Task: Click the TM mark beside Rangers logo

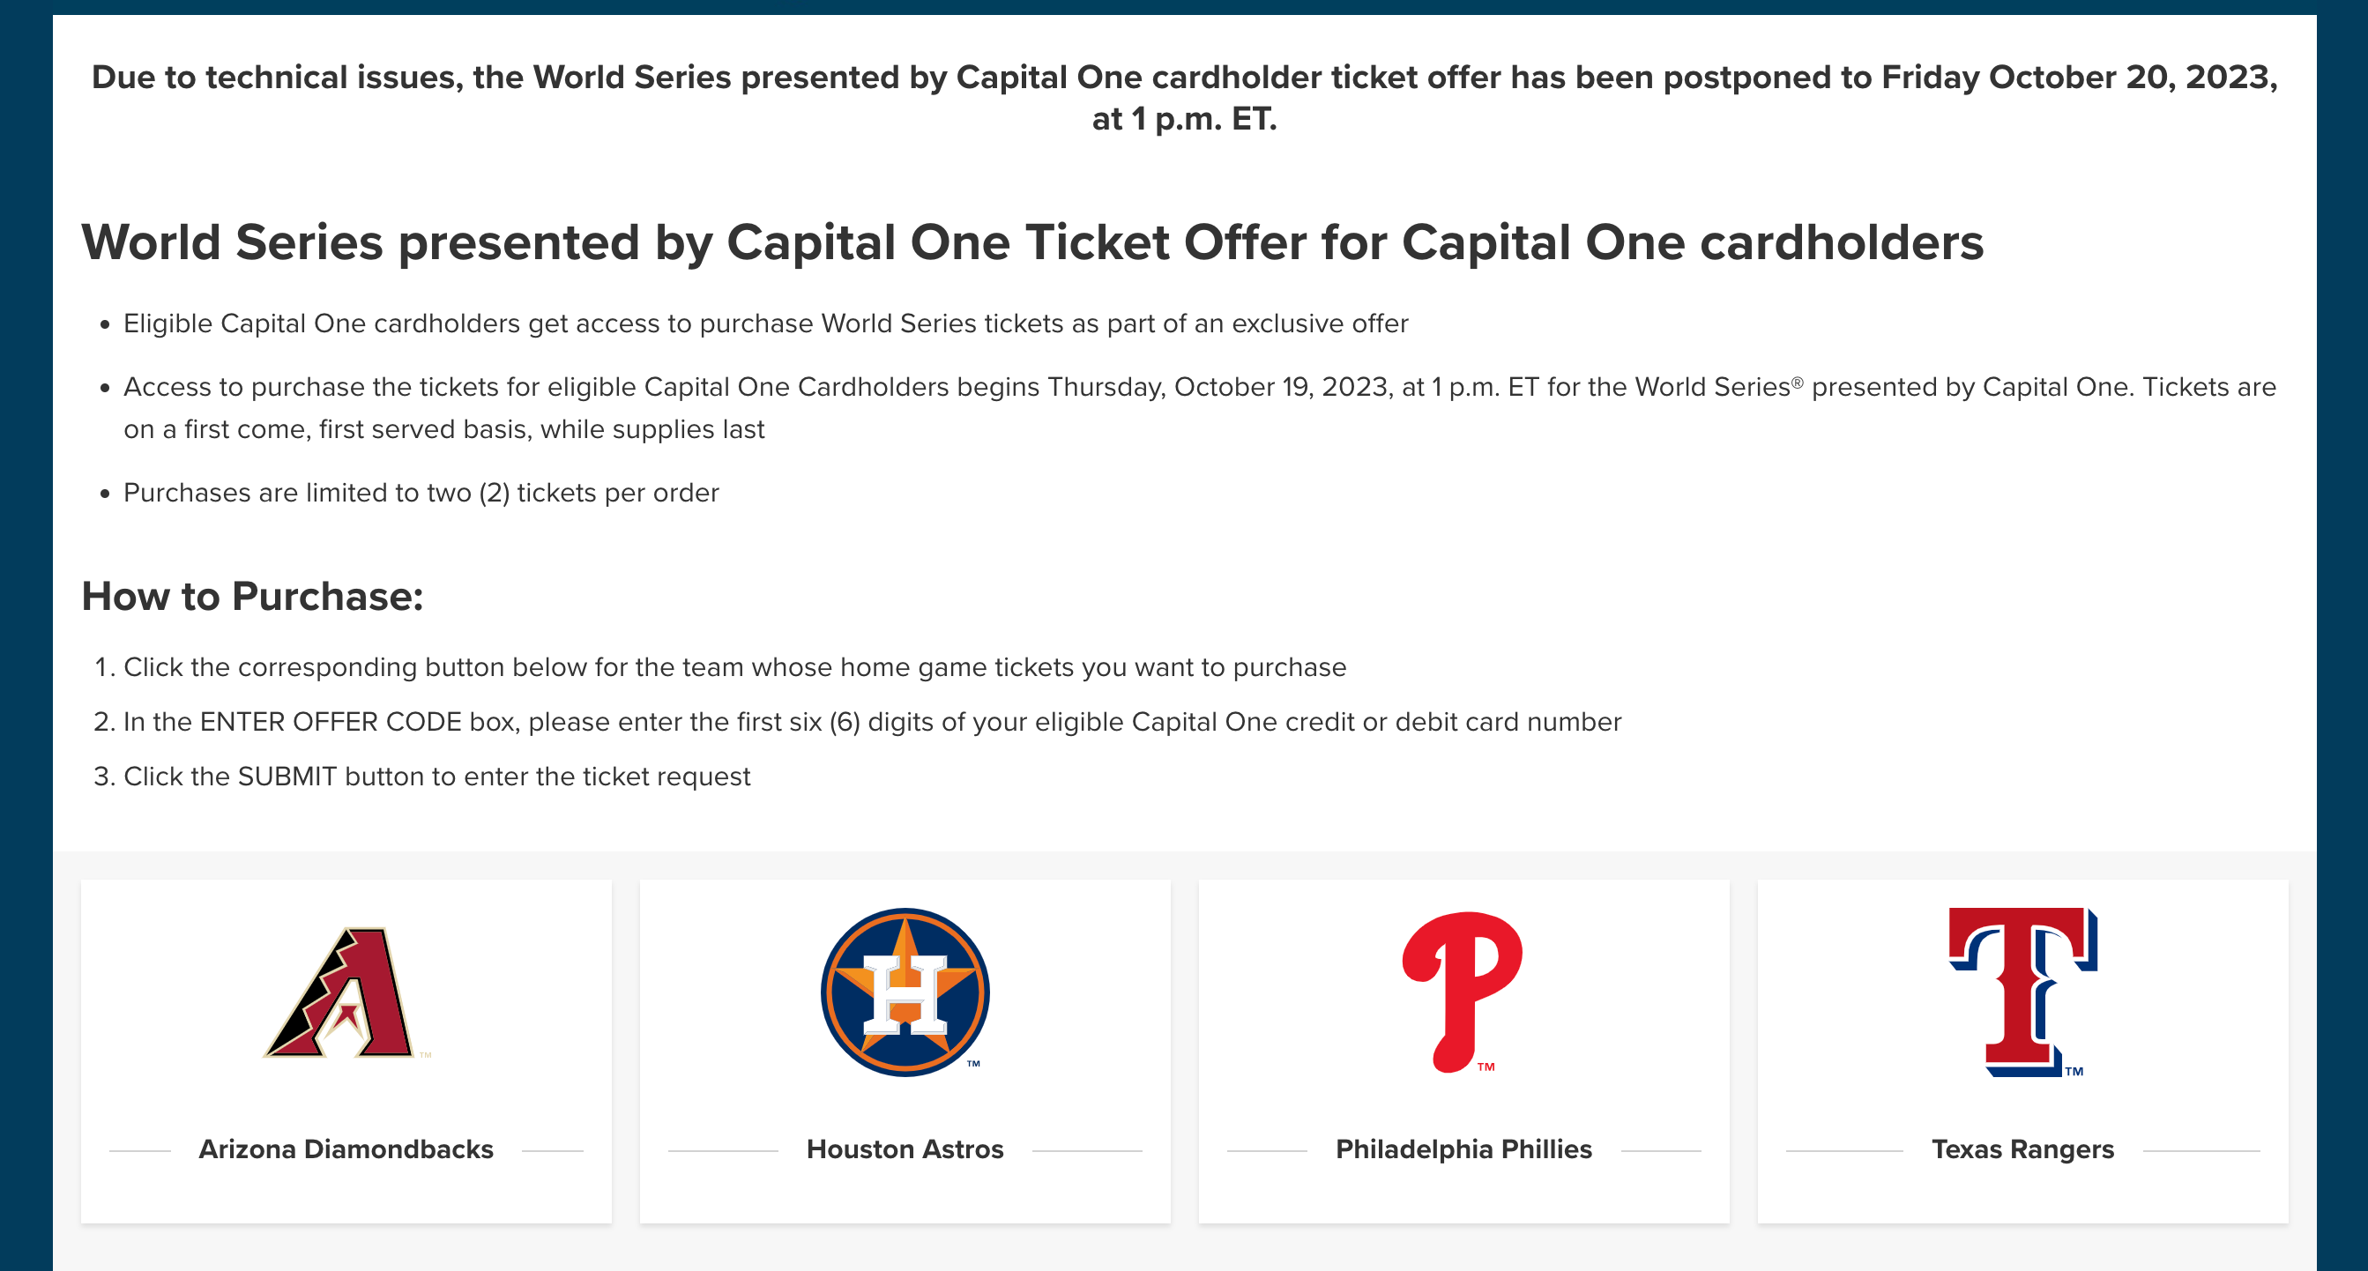Action: point(2074,1072)
